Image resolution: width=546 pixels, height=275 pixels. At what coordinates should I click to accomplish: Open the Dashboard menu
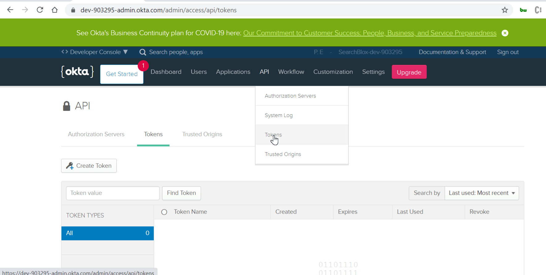(x=166, y=72)
